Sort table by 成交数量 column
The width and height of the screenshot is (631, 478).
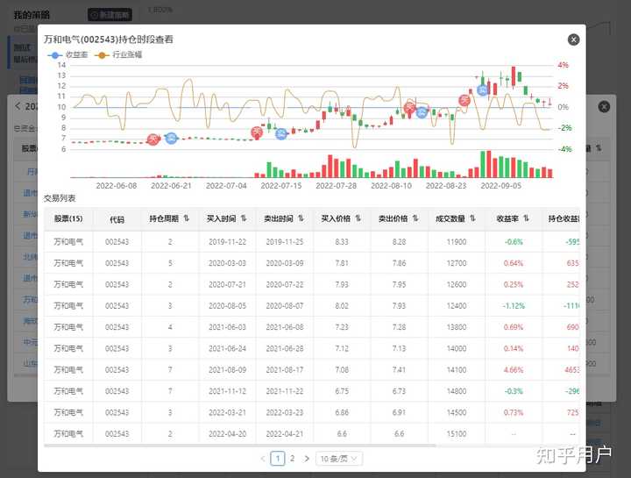pyautogui.click(x=472, y=218)
